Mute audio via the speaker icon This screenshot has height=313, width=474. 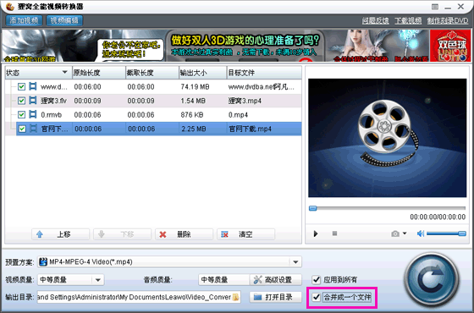tap(421, 233)
